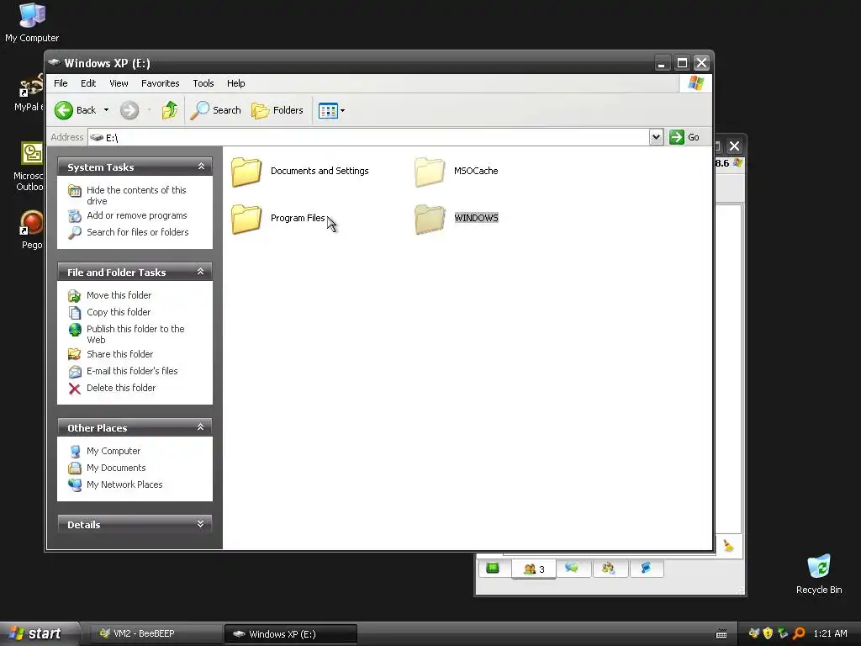Select the users tab showing 3 in BeeBEEP

pyautogui.click(x=534, y=569)
